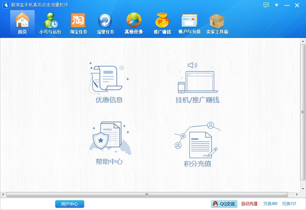
Task: Click the QQ penguin icon near QQ交谈
Action: coord(215,204)
